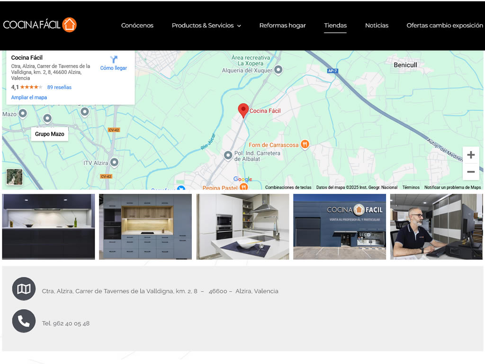The width and height of the screenshot is (485, 364).
Task: Click the red Cocina Fácil map pin
Action: pyautogui.click(x=243, y=110)
